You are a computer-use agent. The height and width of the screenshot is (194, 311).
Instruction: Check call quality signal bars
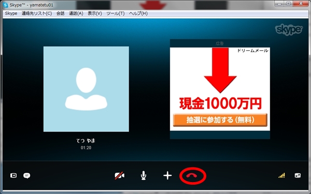pyautogui.click(x=281, y=175)
